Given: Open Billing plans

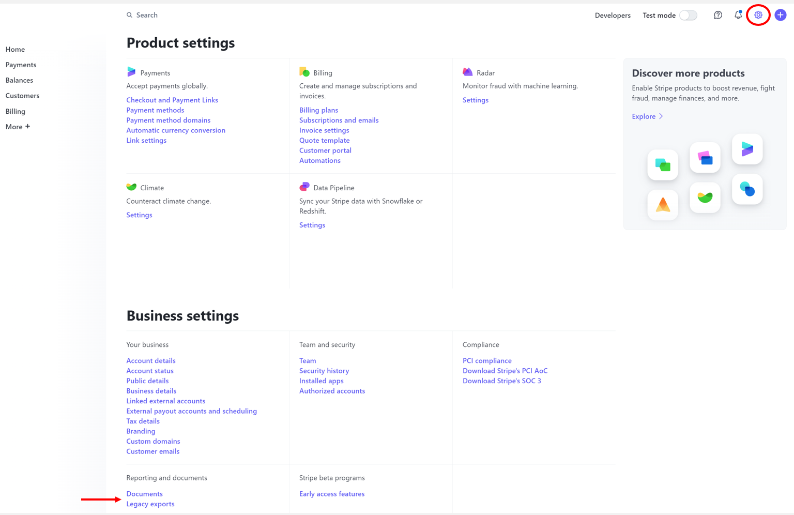Looking at the screenshot, I should [x=318, y=110].
